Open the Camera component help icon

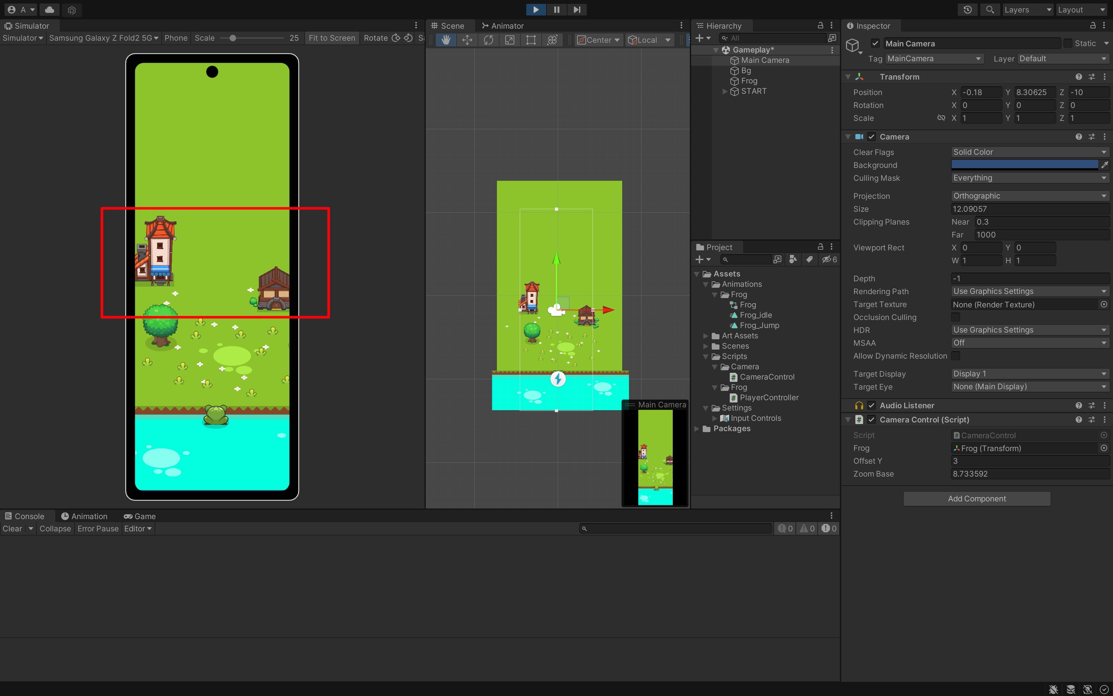coord(1079,137)
